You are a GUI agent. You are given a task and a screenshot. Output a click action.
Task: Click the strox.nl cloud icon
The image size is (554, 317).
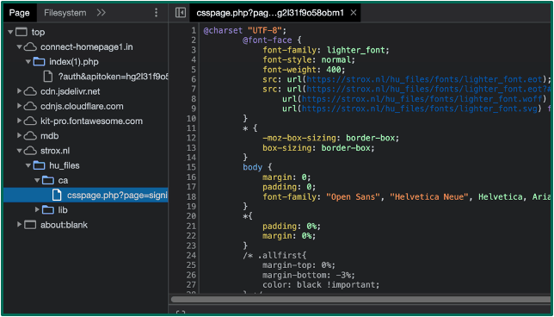[31, 151]
